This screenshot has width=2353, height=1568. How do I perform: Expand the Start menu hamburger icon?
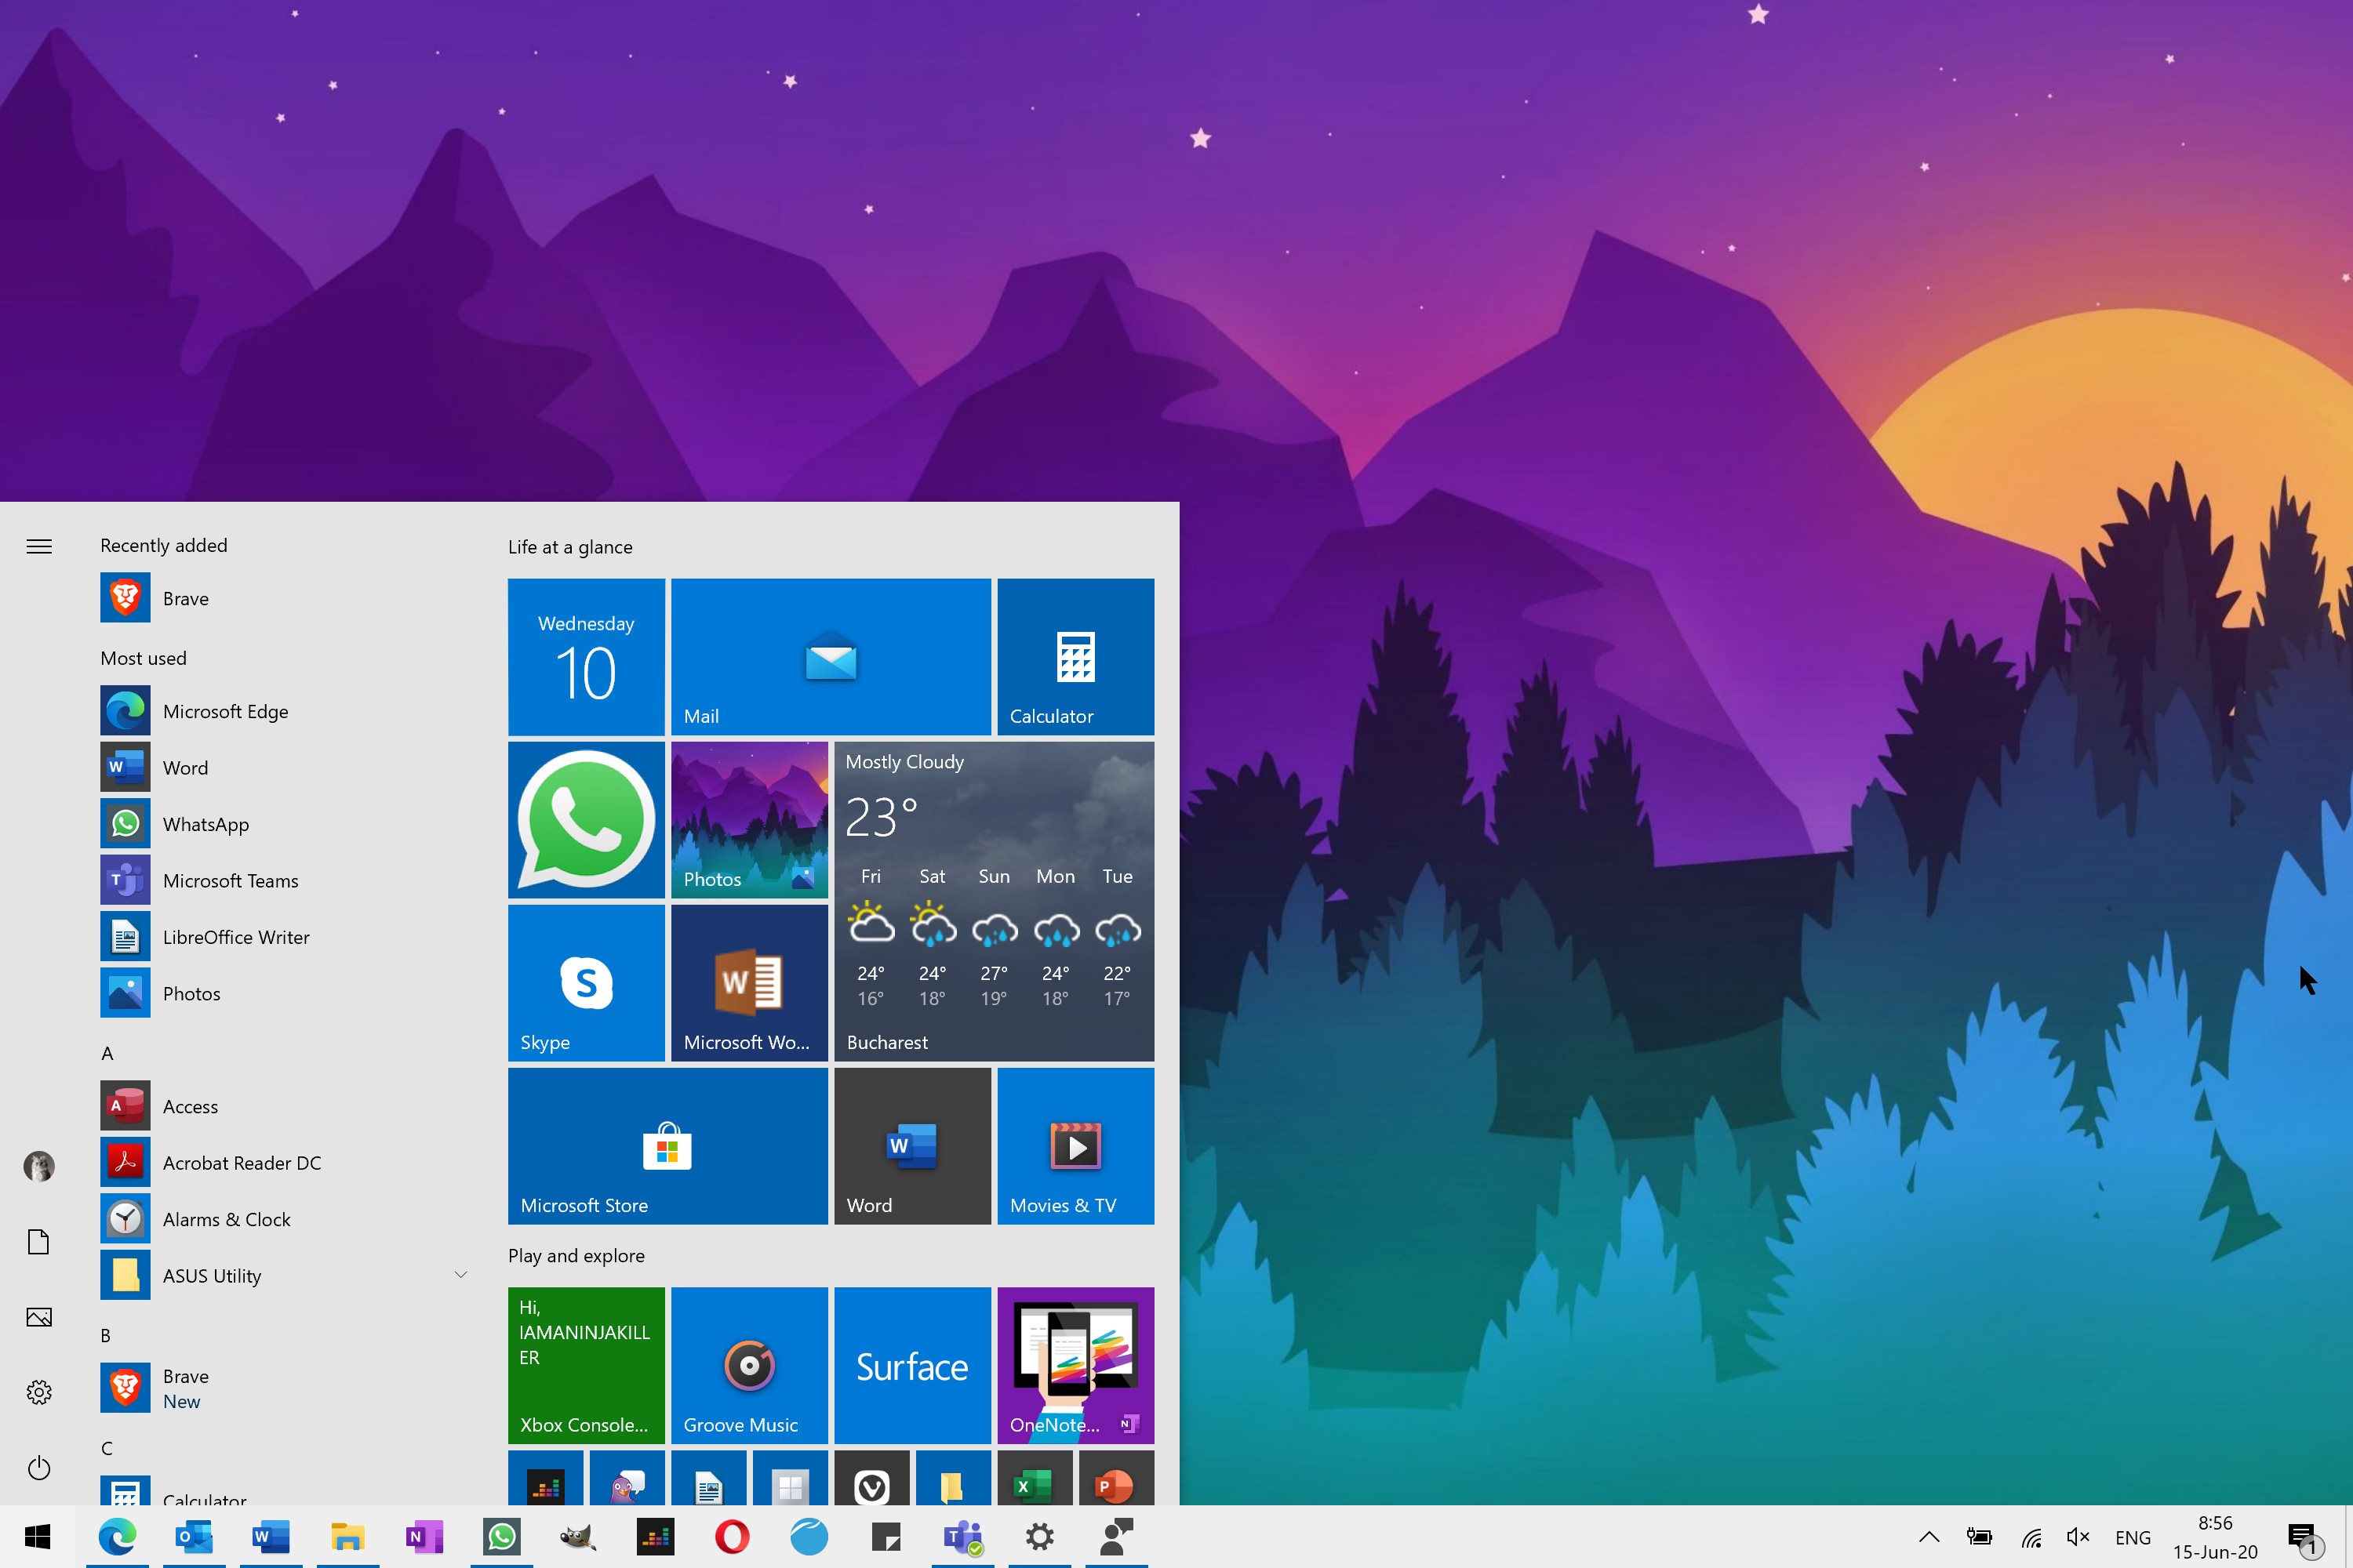click(38, 546)
